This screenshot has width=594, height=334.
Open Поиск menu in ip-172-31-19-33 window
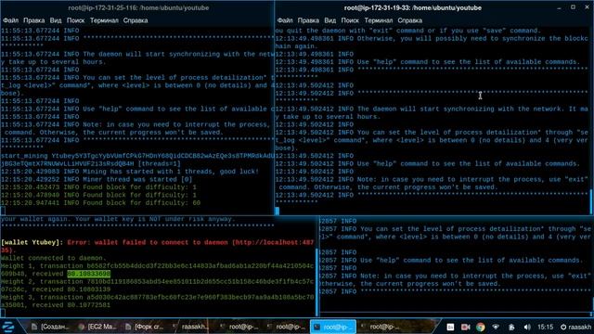point(350,20)
